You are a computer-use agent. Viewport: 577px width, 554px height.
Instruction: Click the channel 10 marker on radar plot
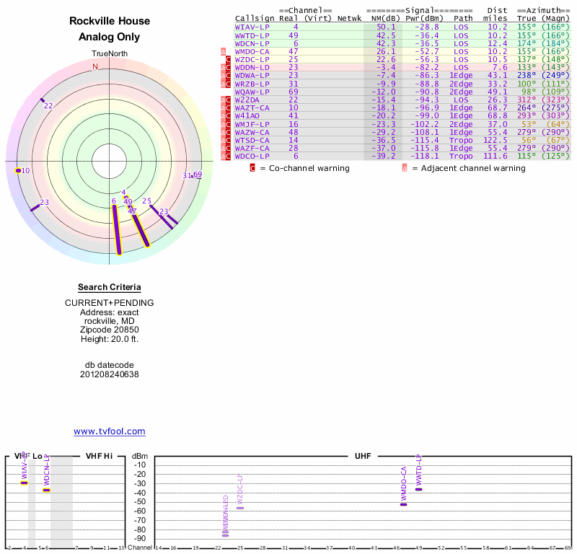point(18,170)
